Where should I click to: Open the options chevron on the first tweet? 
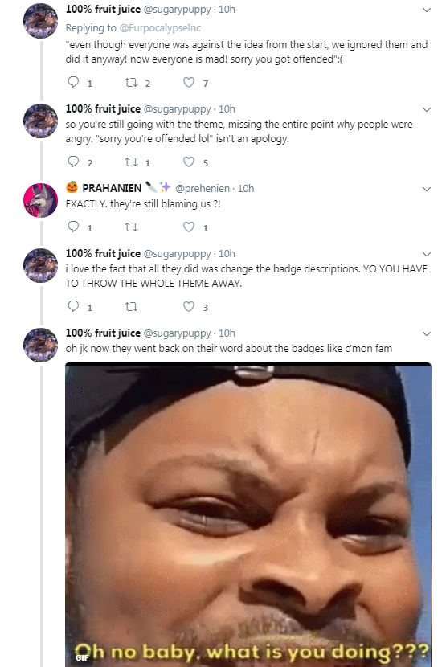point(427,10)
